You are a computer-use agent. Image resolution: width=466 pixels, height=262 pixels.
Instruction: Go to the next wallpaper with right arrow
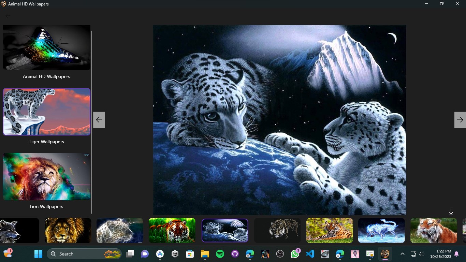click(x=460, y=120)
